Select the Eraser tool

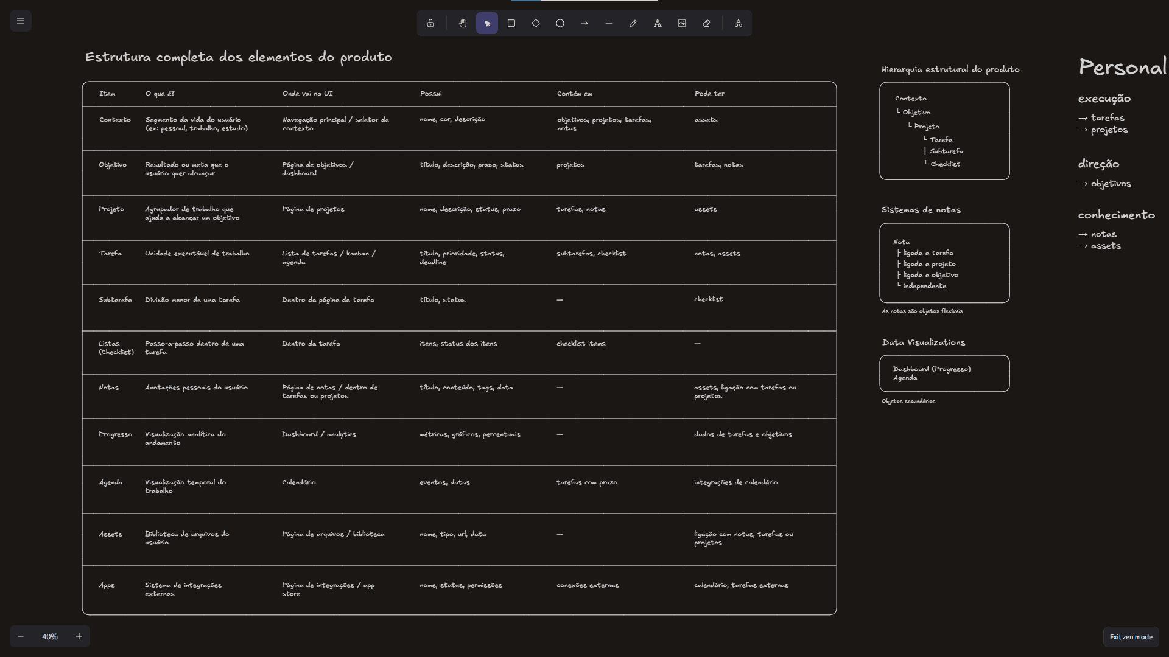point(706,23)
